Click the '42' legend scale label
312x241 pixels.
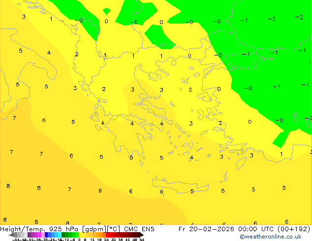point(127,240)
